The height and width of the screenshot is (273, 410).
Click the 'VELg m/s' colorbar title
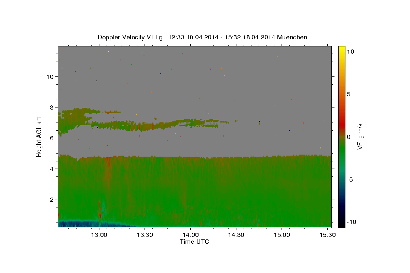(x=360, y=136)
